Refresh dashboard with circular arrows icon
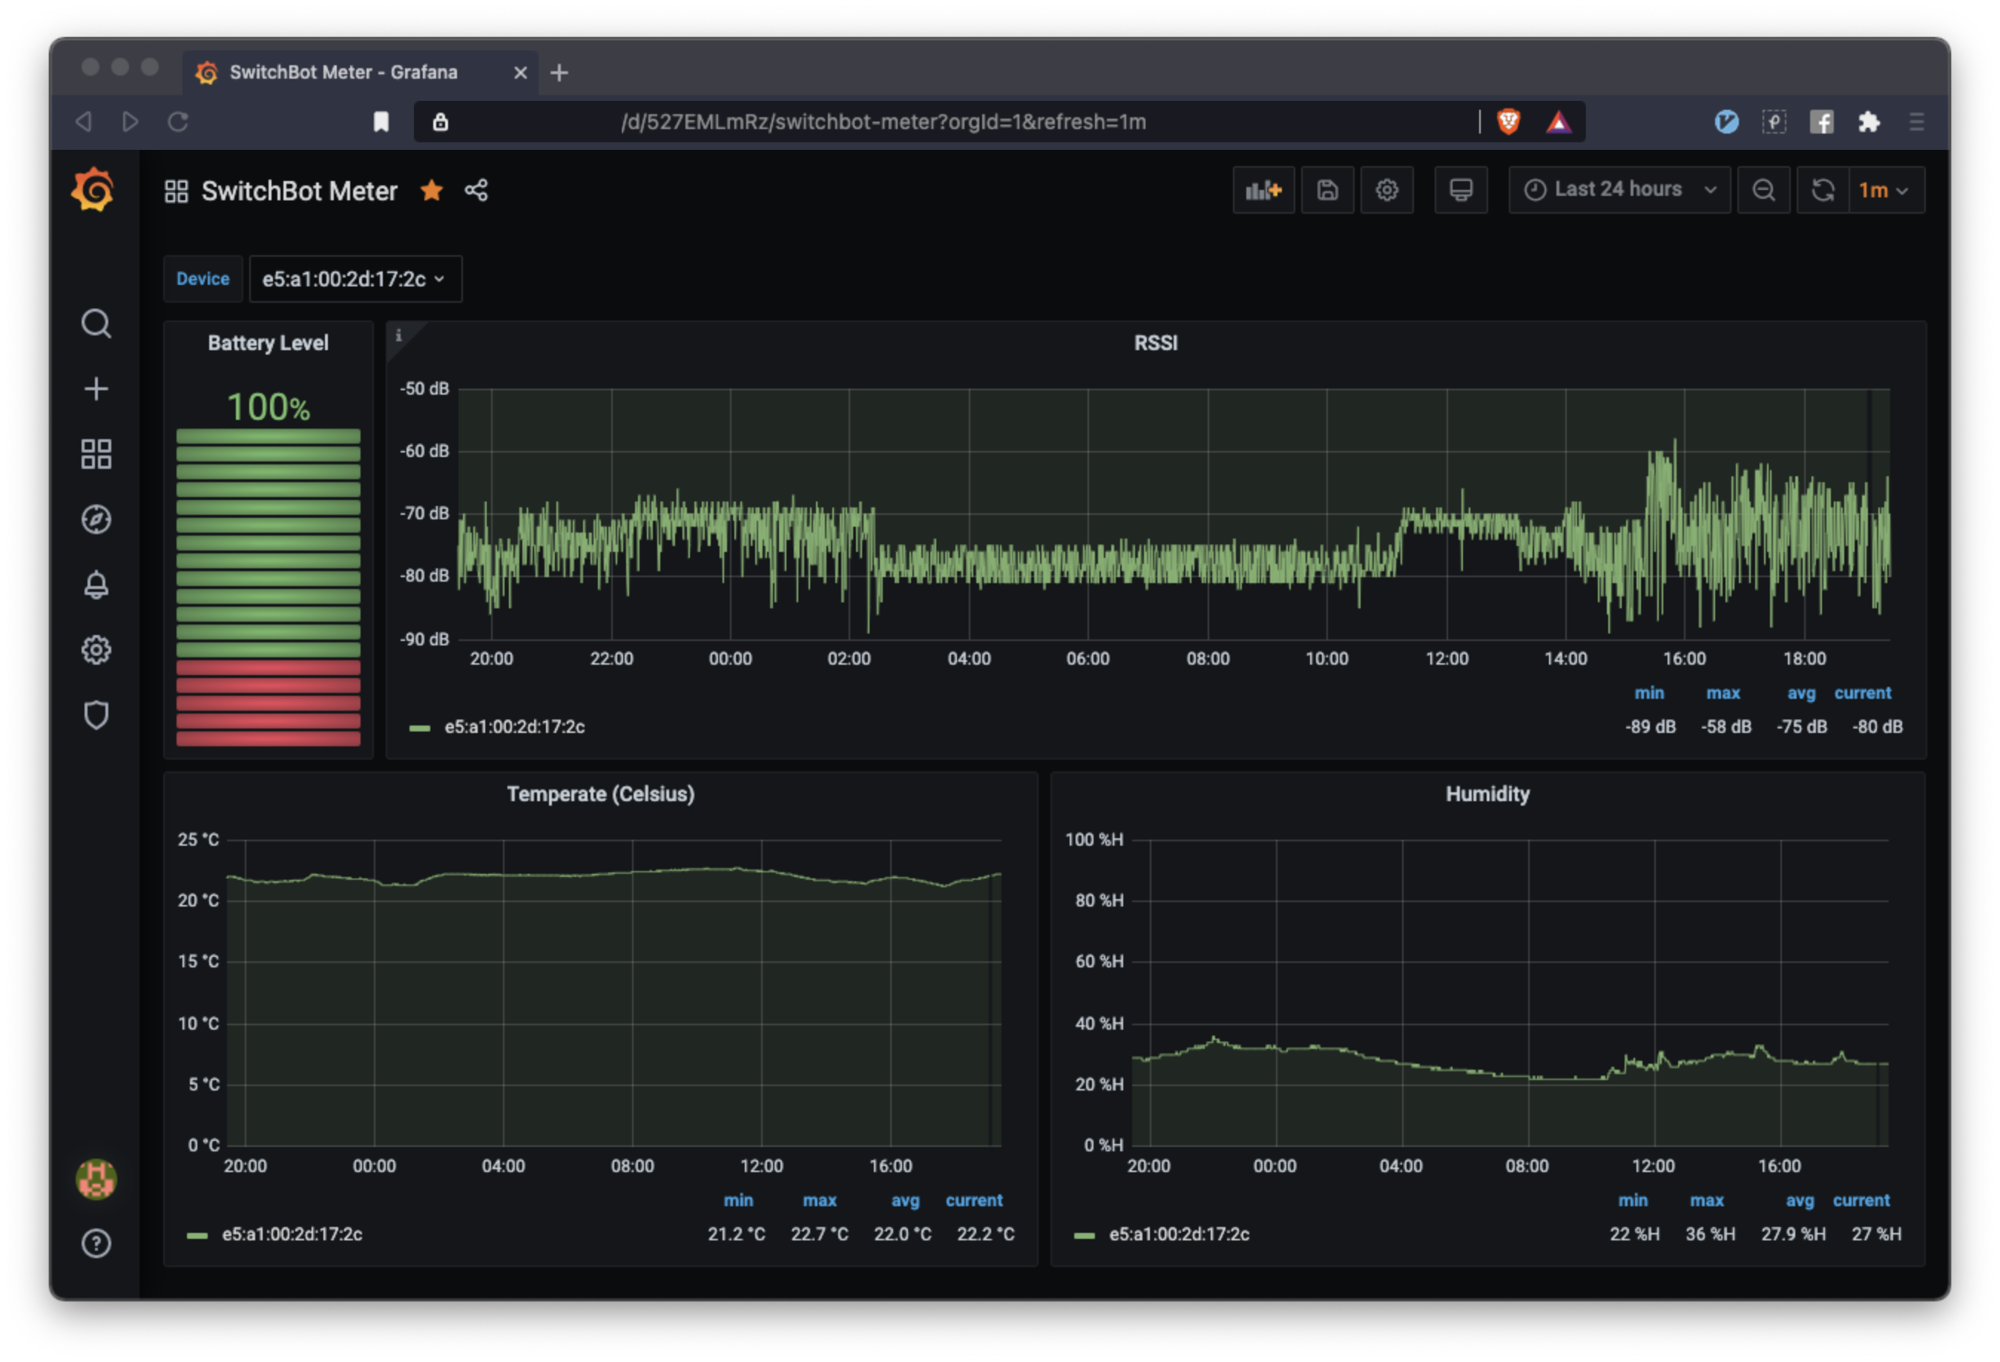Image resolution: width=2000 pixels, height=1362 pixels. pyautogui.click(x=1822, y=190)
